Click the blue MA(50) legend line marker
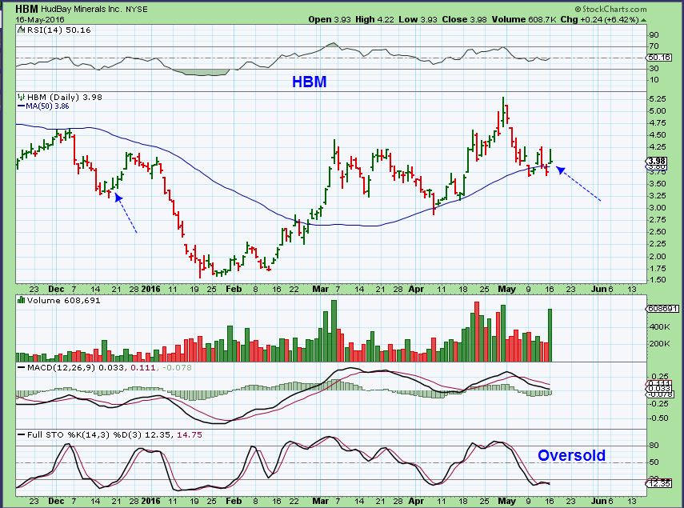This screenshot has height=508, width=684. 21,106
